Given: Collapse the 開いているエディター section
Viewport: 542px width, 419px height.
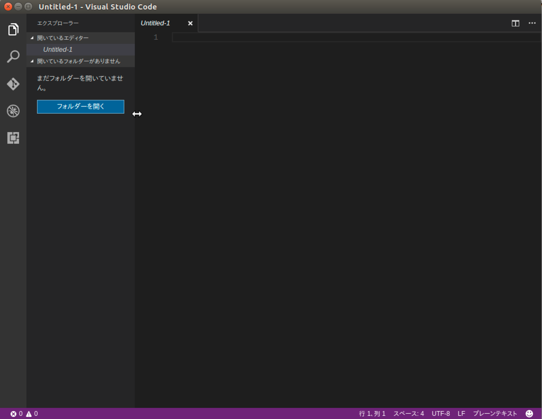Looking at the screenshot, I should [x=80, y=38].
